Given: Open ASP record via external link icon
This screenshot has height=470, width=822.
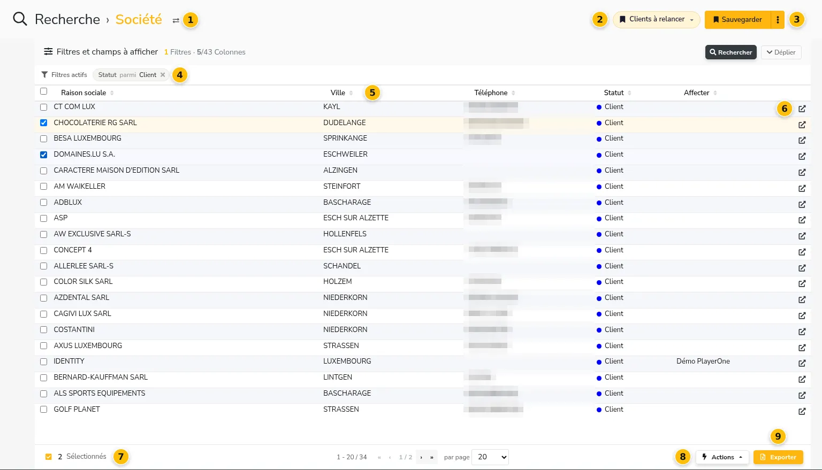Looking at the screenshot, I should pos(802,220).
